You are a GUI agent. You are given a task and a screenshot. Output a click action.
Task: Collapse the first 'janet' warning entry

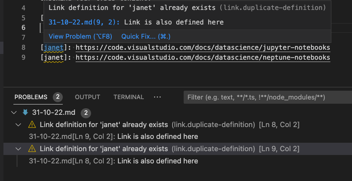click(18, 125)
